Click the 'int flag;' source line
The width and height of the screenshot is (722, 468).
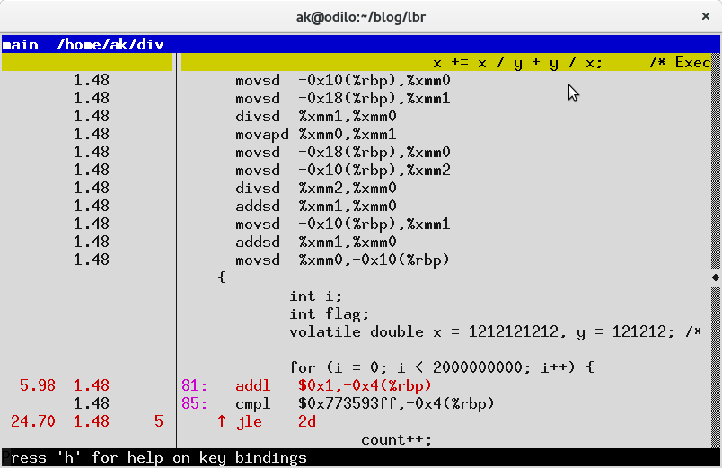coord(329,313)
